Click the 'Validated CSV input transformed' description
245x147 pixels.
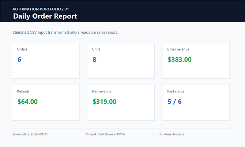65,32
